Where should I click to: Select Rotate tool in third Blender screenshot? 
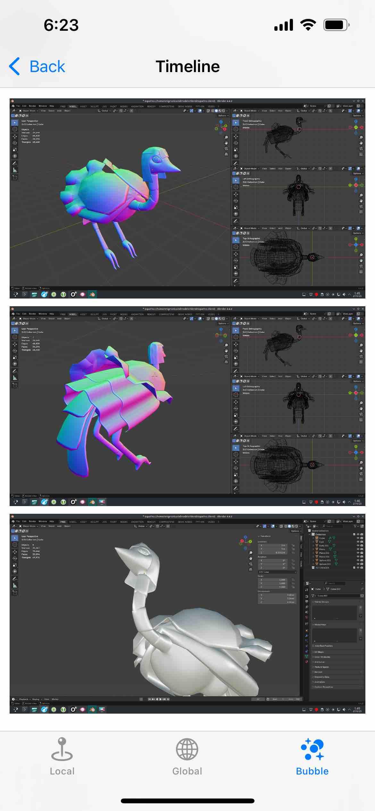15,558
